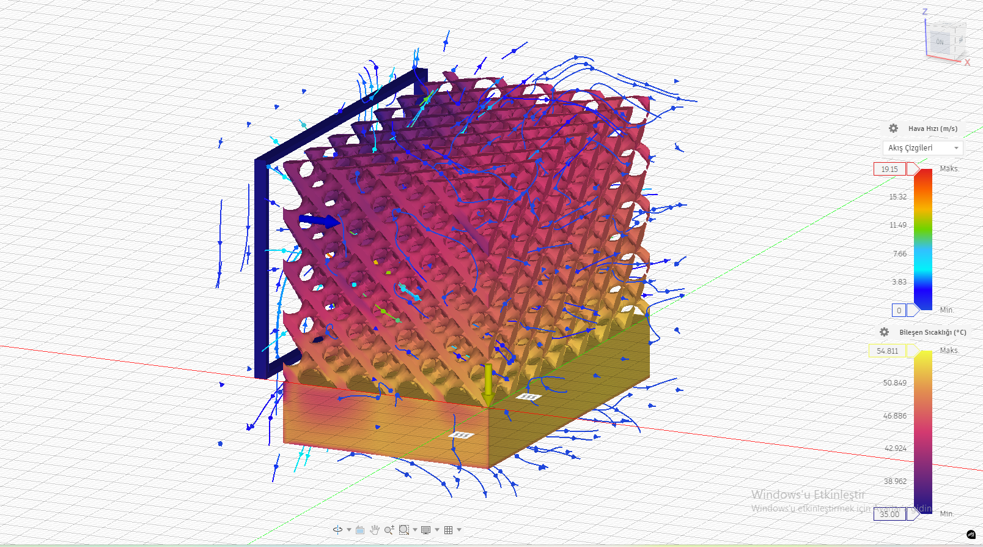The image size is (983, 547).
Task: Select the Zoom plus/minus tool
Action: (389, 530)
